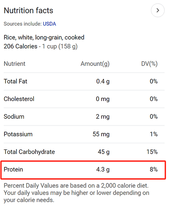Click the 8% protein daily value
The image size is (172, 207).
154,169
